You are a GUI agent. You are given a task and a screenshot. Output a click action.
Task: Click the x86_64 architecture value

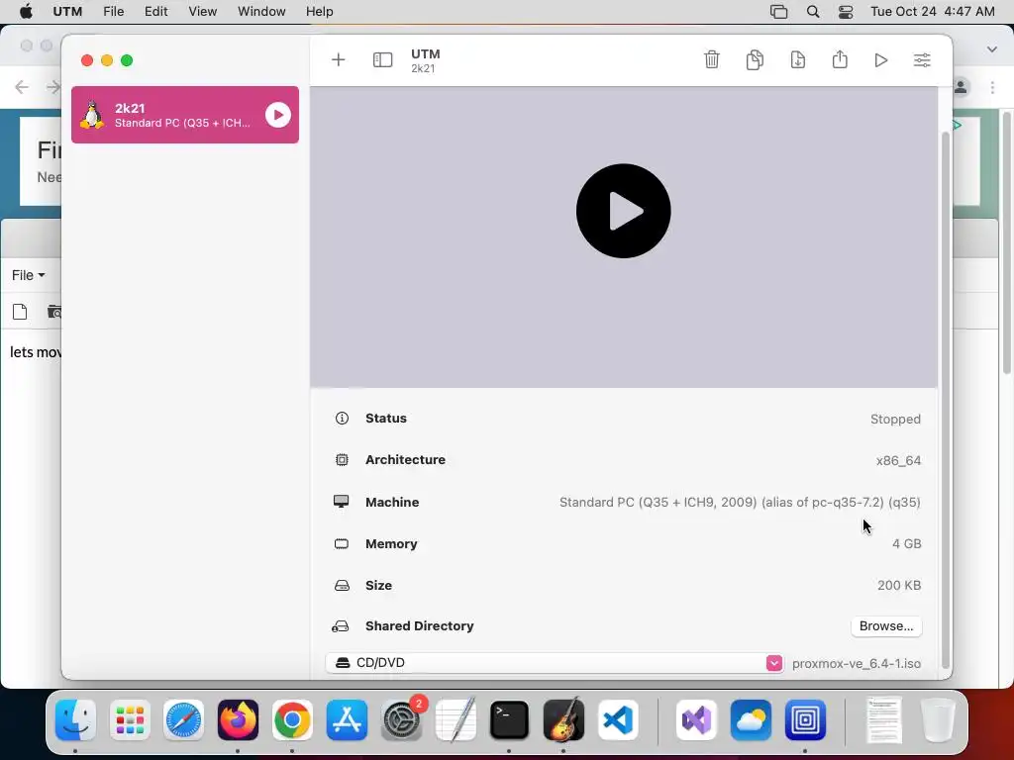click(898, 461)
